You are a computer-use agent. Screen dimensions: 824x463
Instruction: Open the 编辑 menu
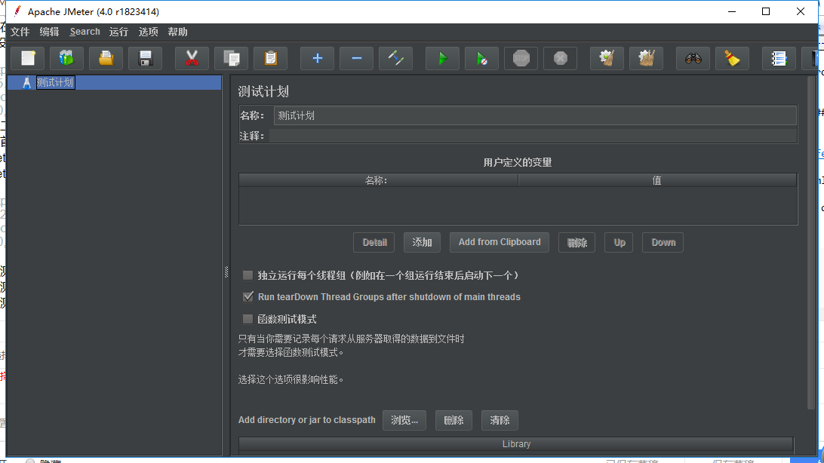pos(49,32)
